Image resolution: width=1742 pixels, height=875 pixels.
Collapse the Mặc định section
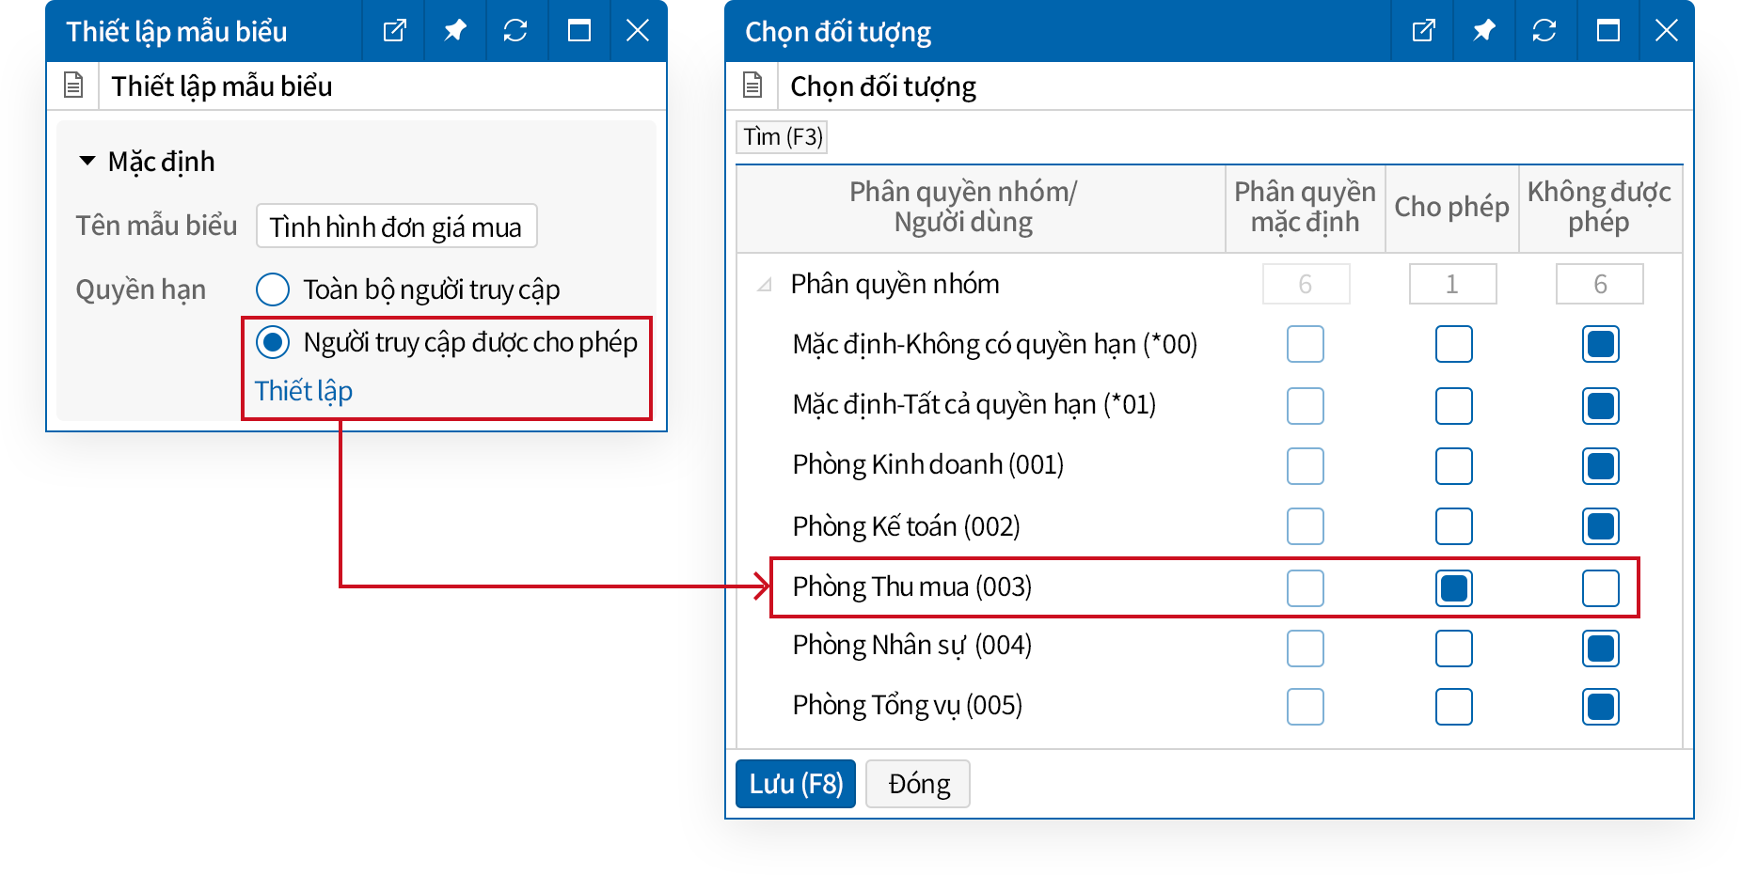pyautogui.click(x=87, y=162)
